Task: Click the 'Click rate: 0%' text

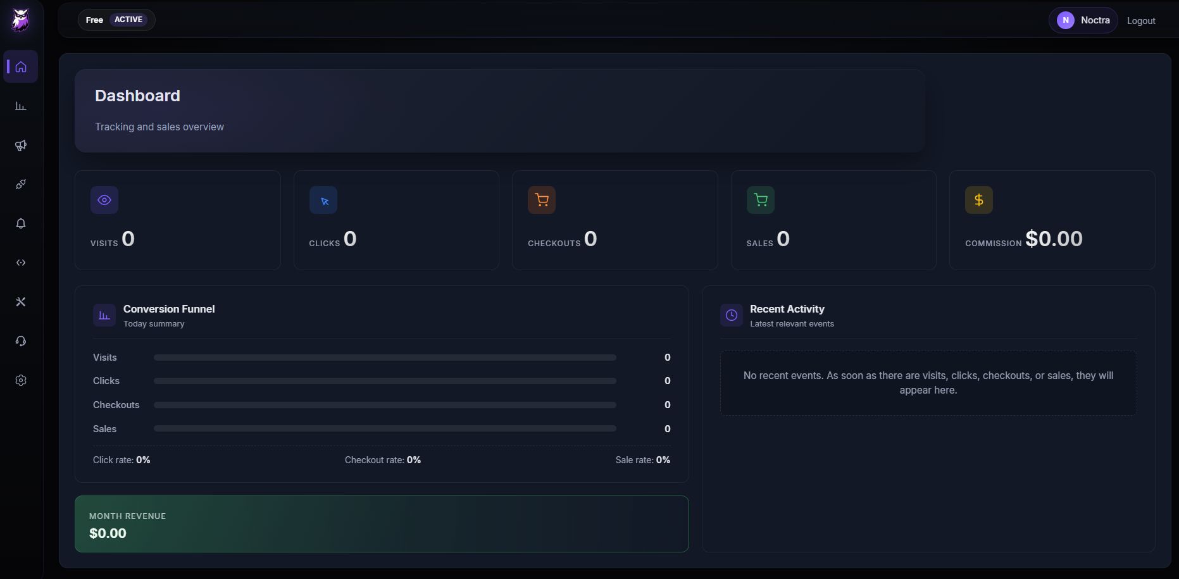Action: point(122,460)
